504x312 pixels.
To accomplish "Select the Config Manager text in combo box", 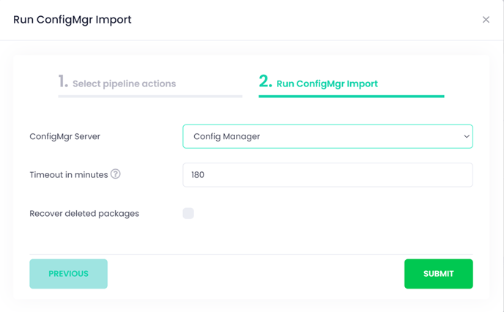I will (x=226, y=136).
